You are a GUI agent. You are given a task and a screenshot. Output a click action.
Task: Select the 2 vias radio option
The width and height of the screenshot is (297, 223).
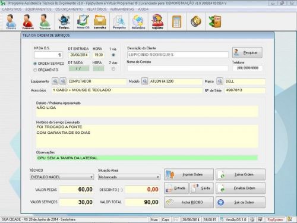(x=113, y=69)
